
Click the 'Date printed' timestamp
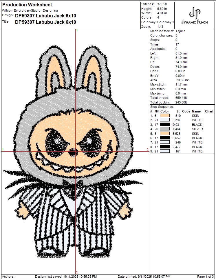144,277
